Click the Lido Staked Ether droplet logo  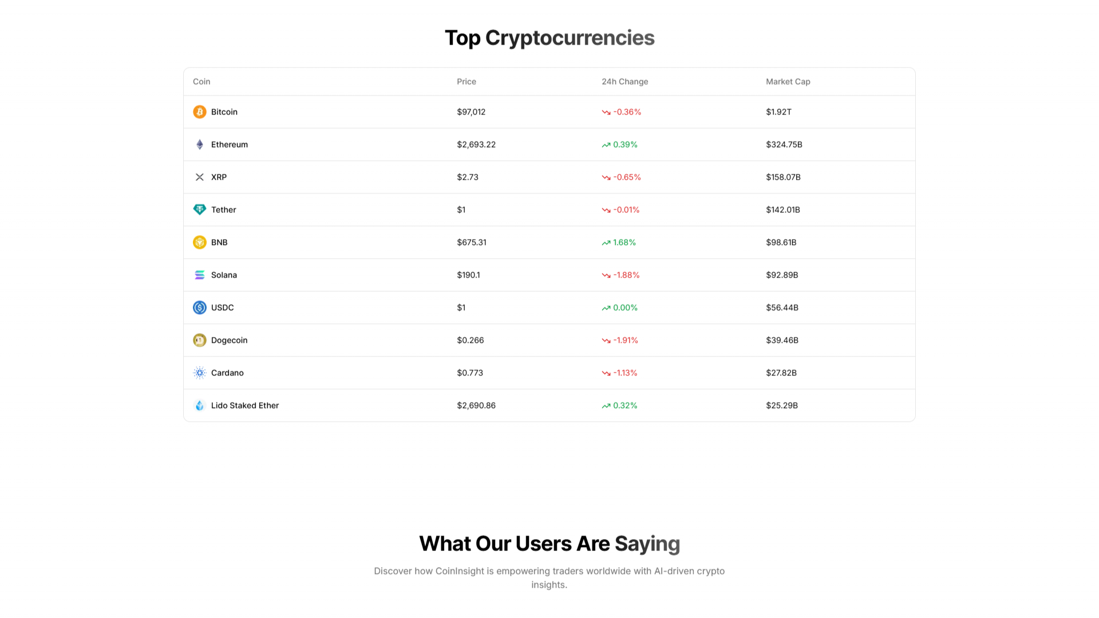[199, 405]
